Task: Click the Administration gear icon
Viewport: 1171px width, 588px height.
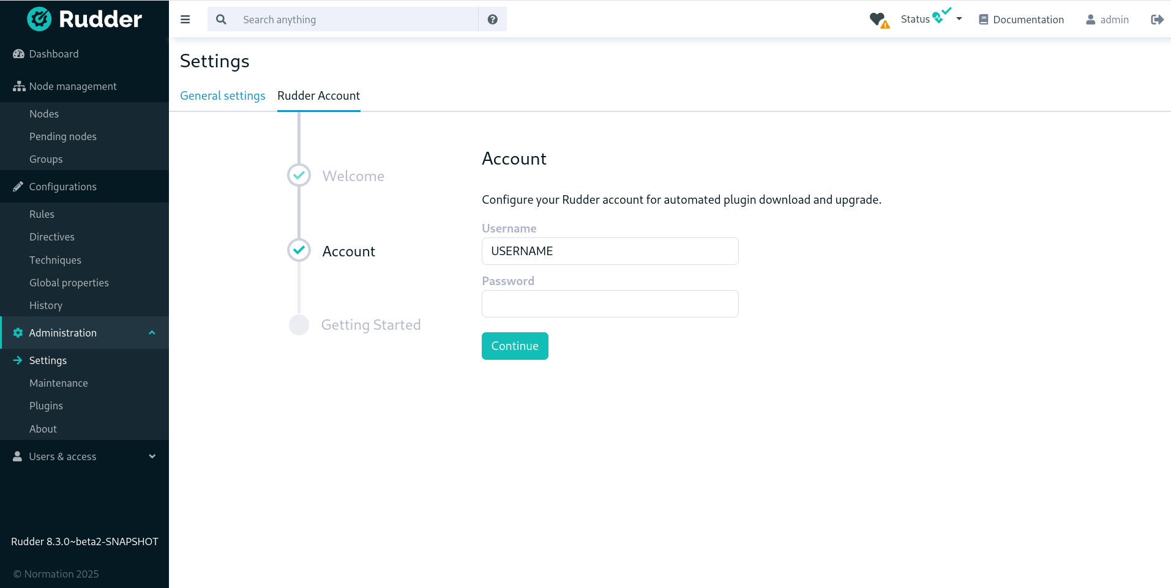Action: (18, 332)
